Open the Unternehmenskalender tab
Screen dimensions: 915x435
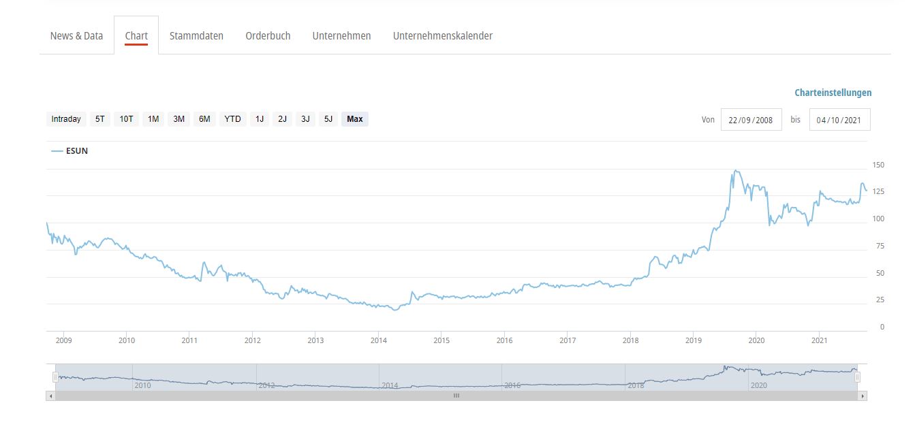pyautogui.click(x=442, y=36)
